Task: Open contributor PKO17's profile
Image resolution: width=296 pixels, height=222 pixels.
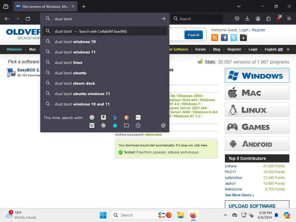Action: 230,172
